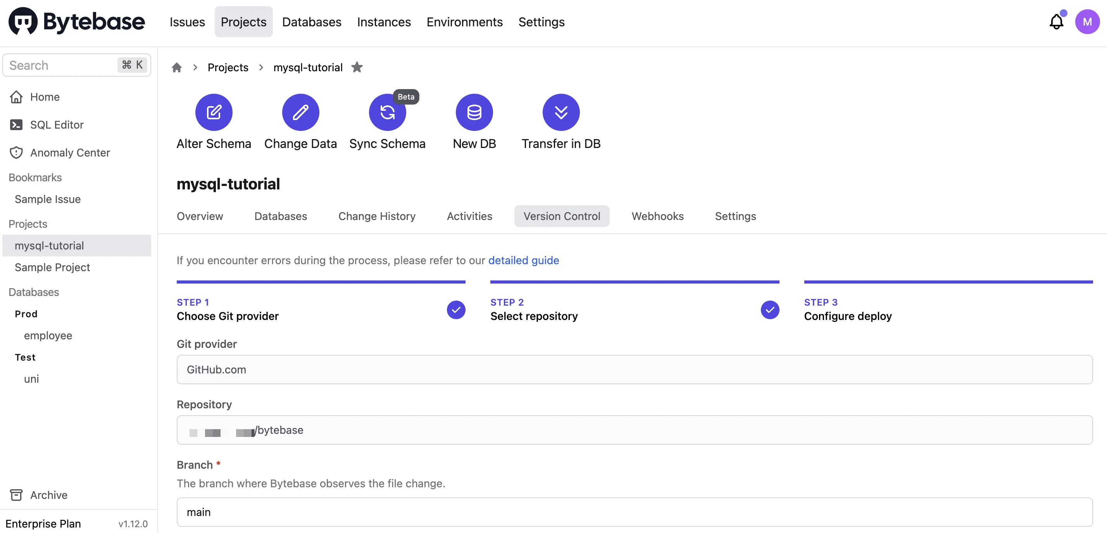The width and height of the screenshot is (1107, 533).
Task: Open Databases in the top navigation
Action: tap(312, 22)
